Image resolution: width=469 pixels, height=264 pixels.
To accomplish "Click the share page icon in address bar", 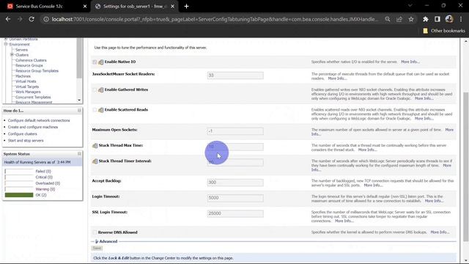I will pos(399,19).
